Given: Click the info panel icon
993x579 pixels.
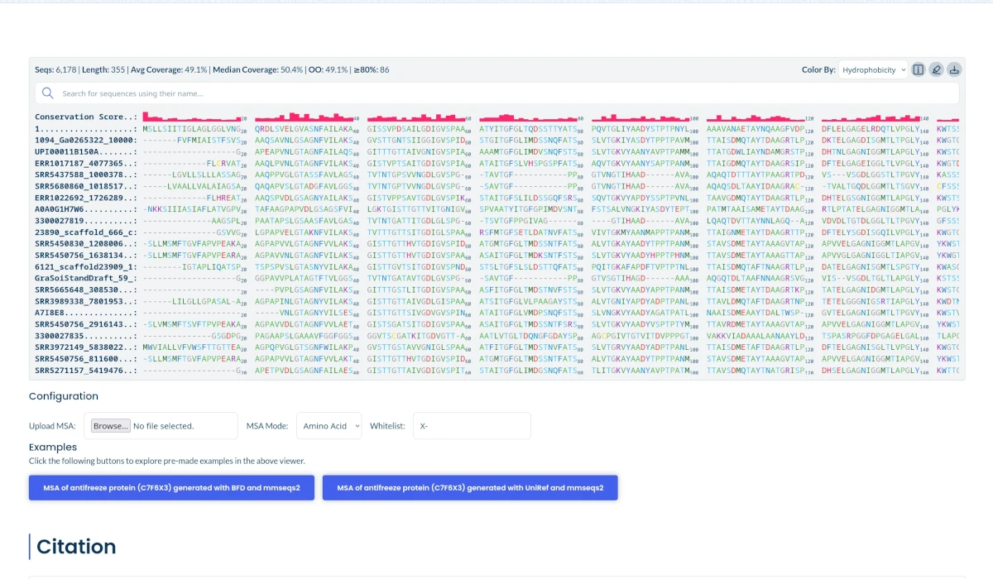Looking at the screenshot, I should (x=918, y=70).
